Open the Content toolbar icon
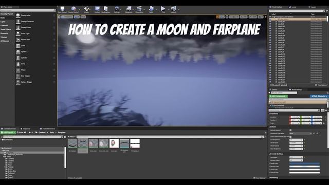 (97, 9)
